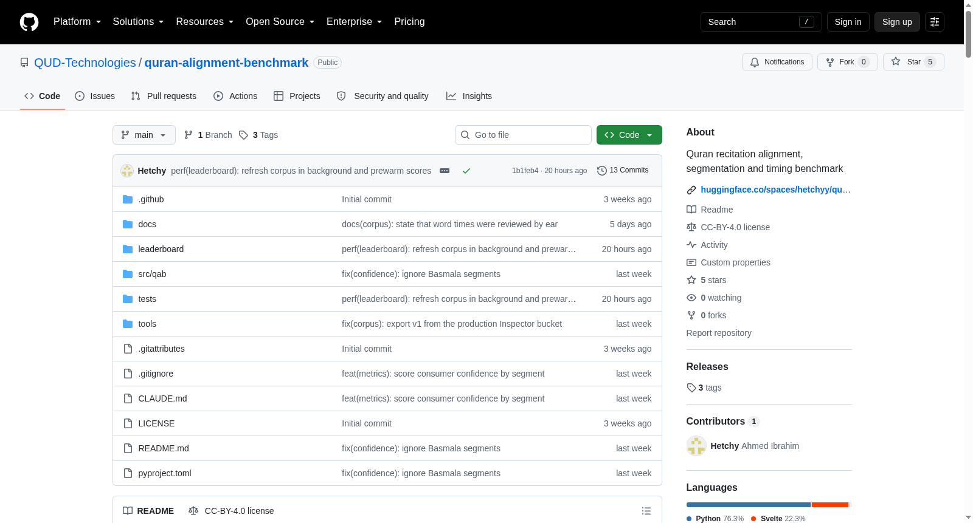Click the Activity pulse icon
This screenshot has width=973, height=523.
click(x=691, y=245)
